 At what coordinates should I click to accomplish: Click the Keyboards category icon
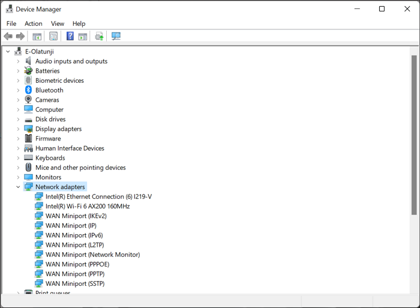point(28,158)
